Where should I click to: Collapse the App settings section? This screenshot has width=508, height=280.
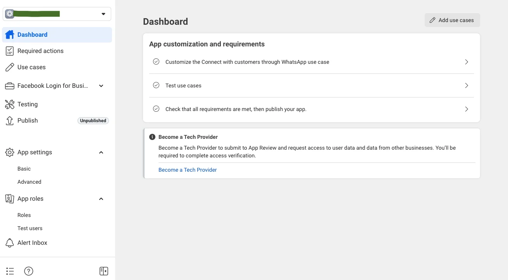tap(101, 152)
